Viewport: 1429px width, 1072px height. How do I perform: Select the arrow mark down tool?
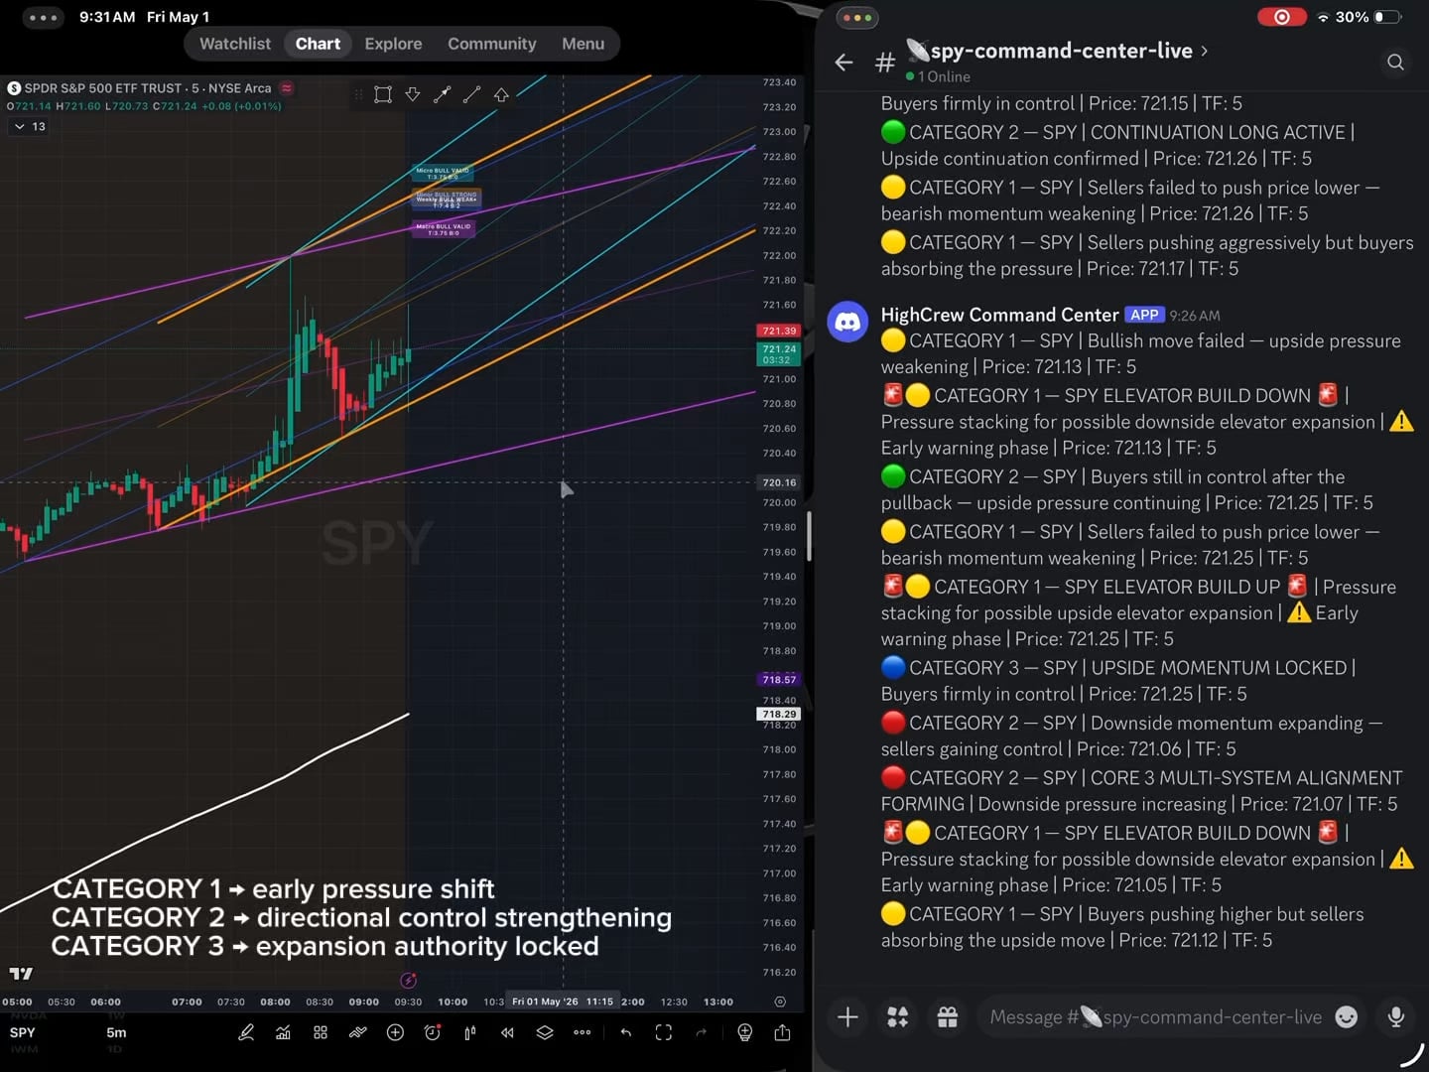point(413,94)
